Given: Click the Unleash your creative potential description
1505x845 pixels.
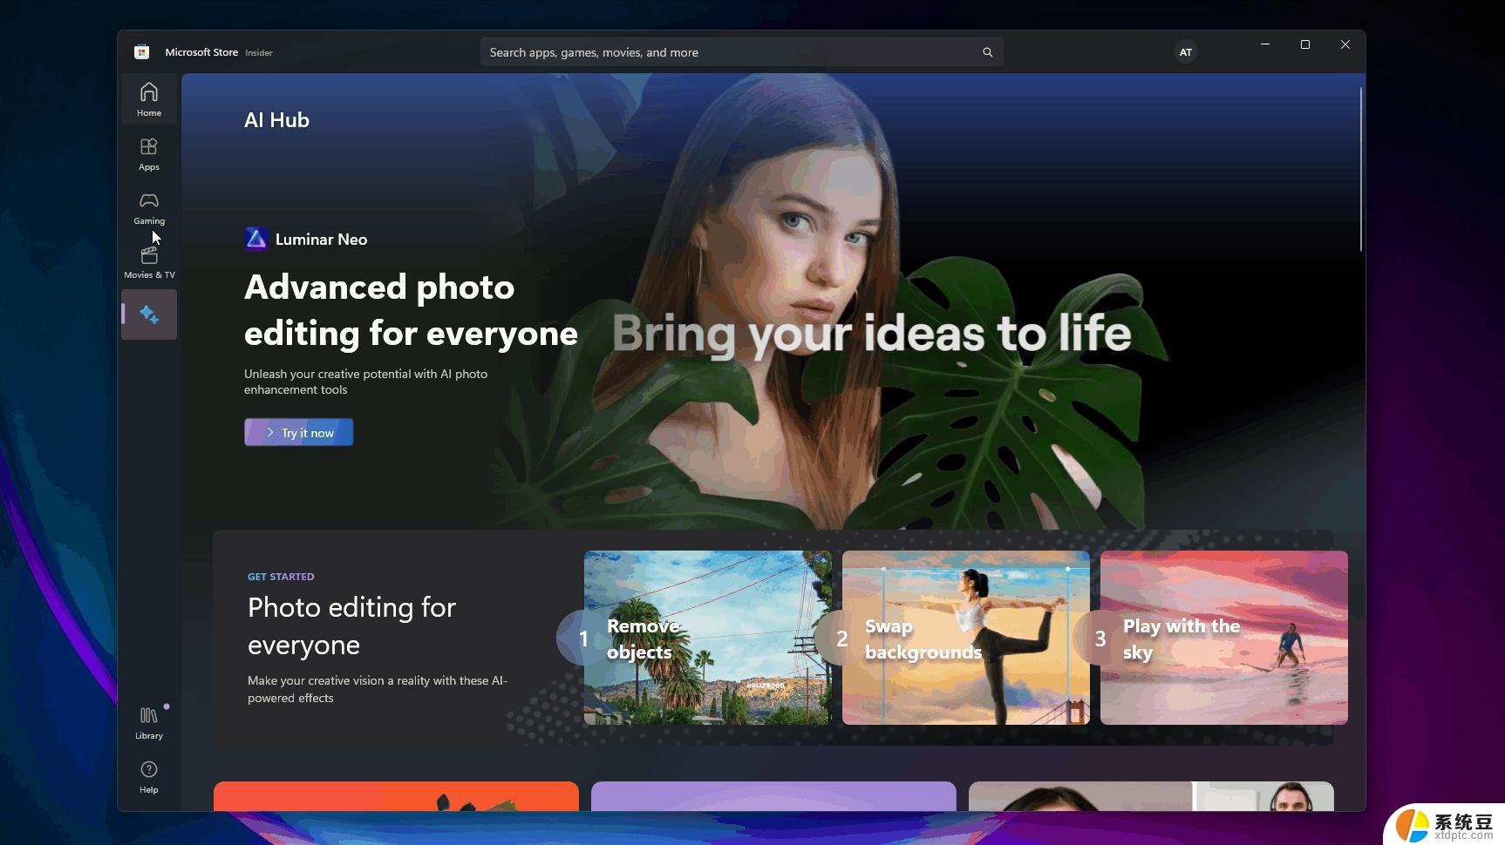Looking at the screenshot, I should pyautogui.click(x=365, y=382).
